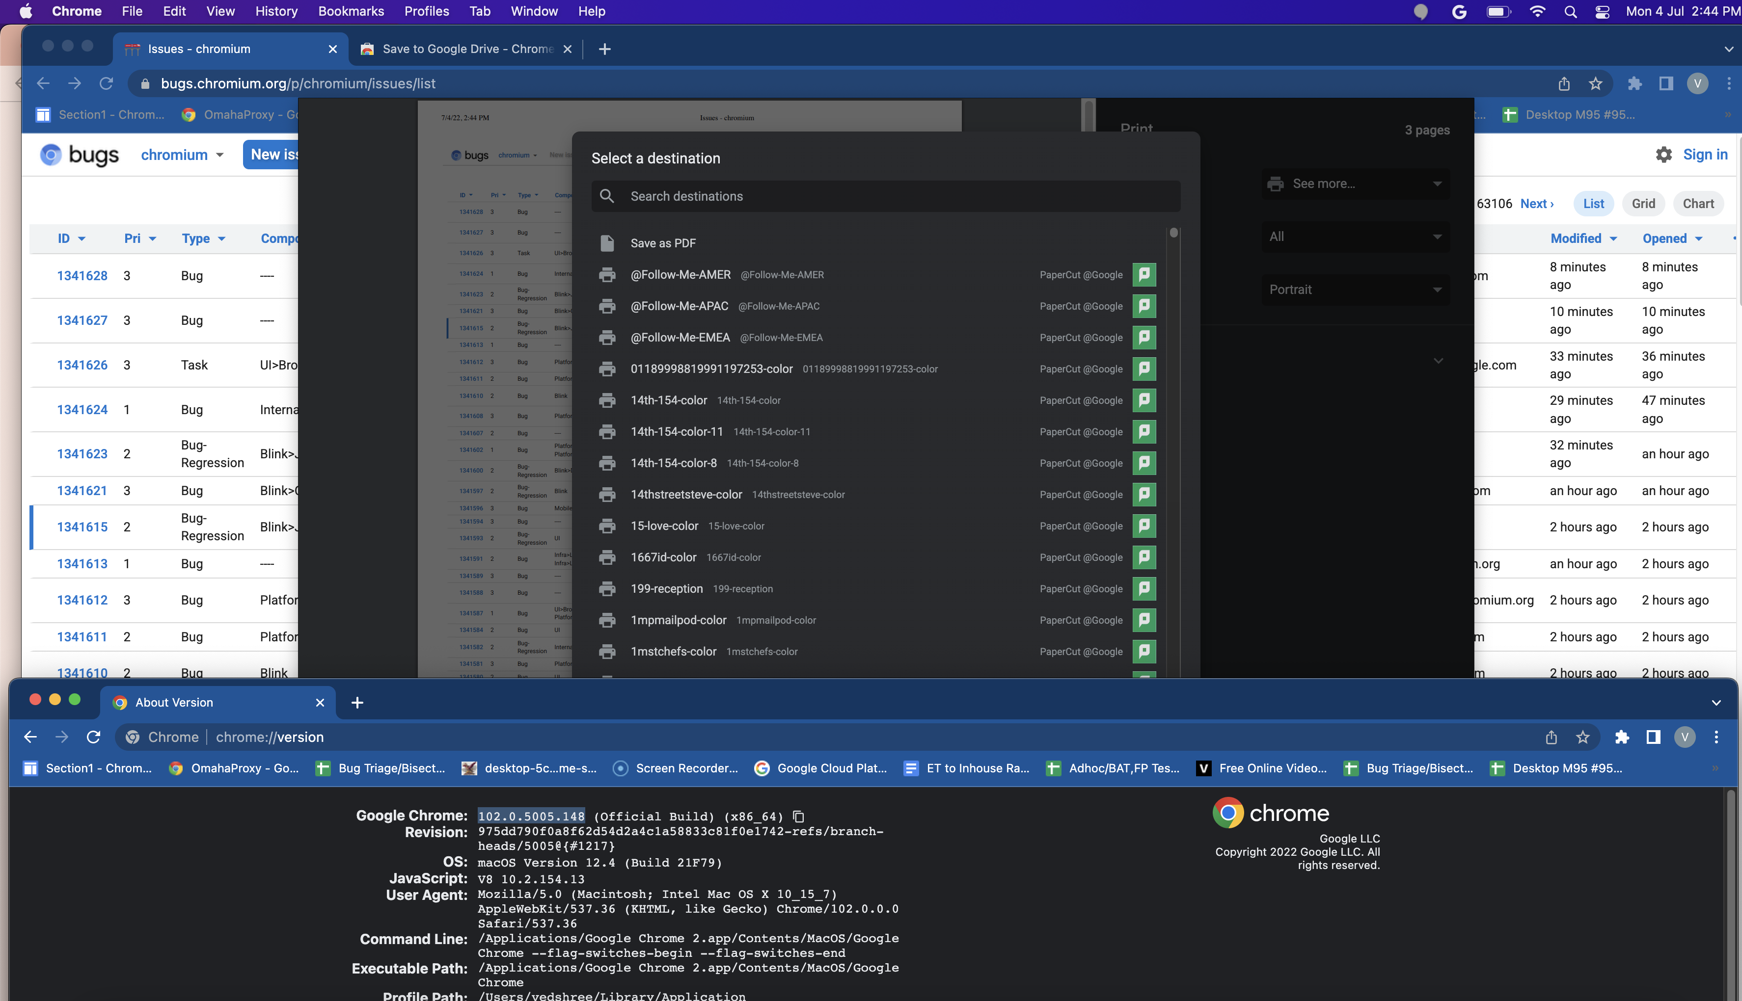Go back in About Version window

point(30,737)
